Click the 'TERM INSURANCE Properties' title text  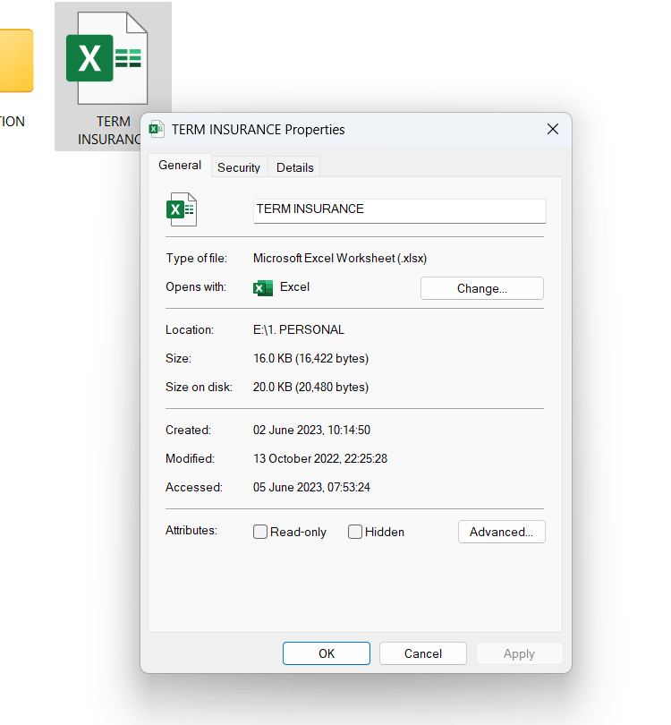(258, 130)
